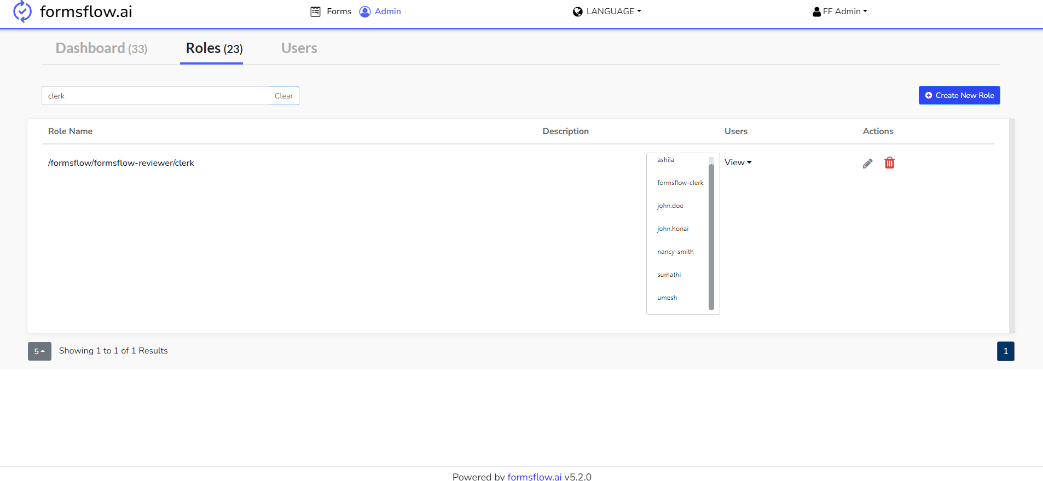Switch to the Users tab
The image size is (1043, 481).
[299, 48]
